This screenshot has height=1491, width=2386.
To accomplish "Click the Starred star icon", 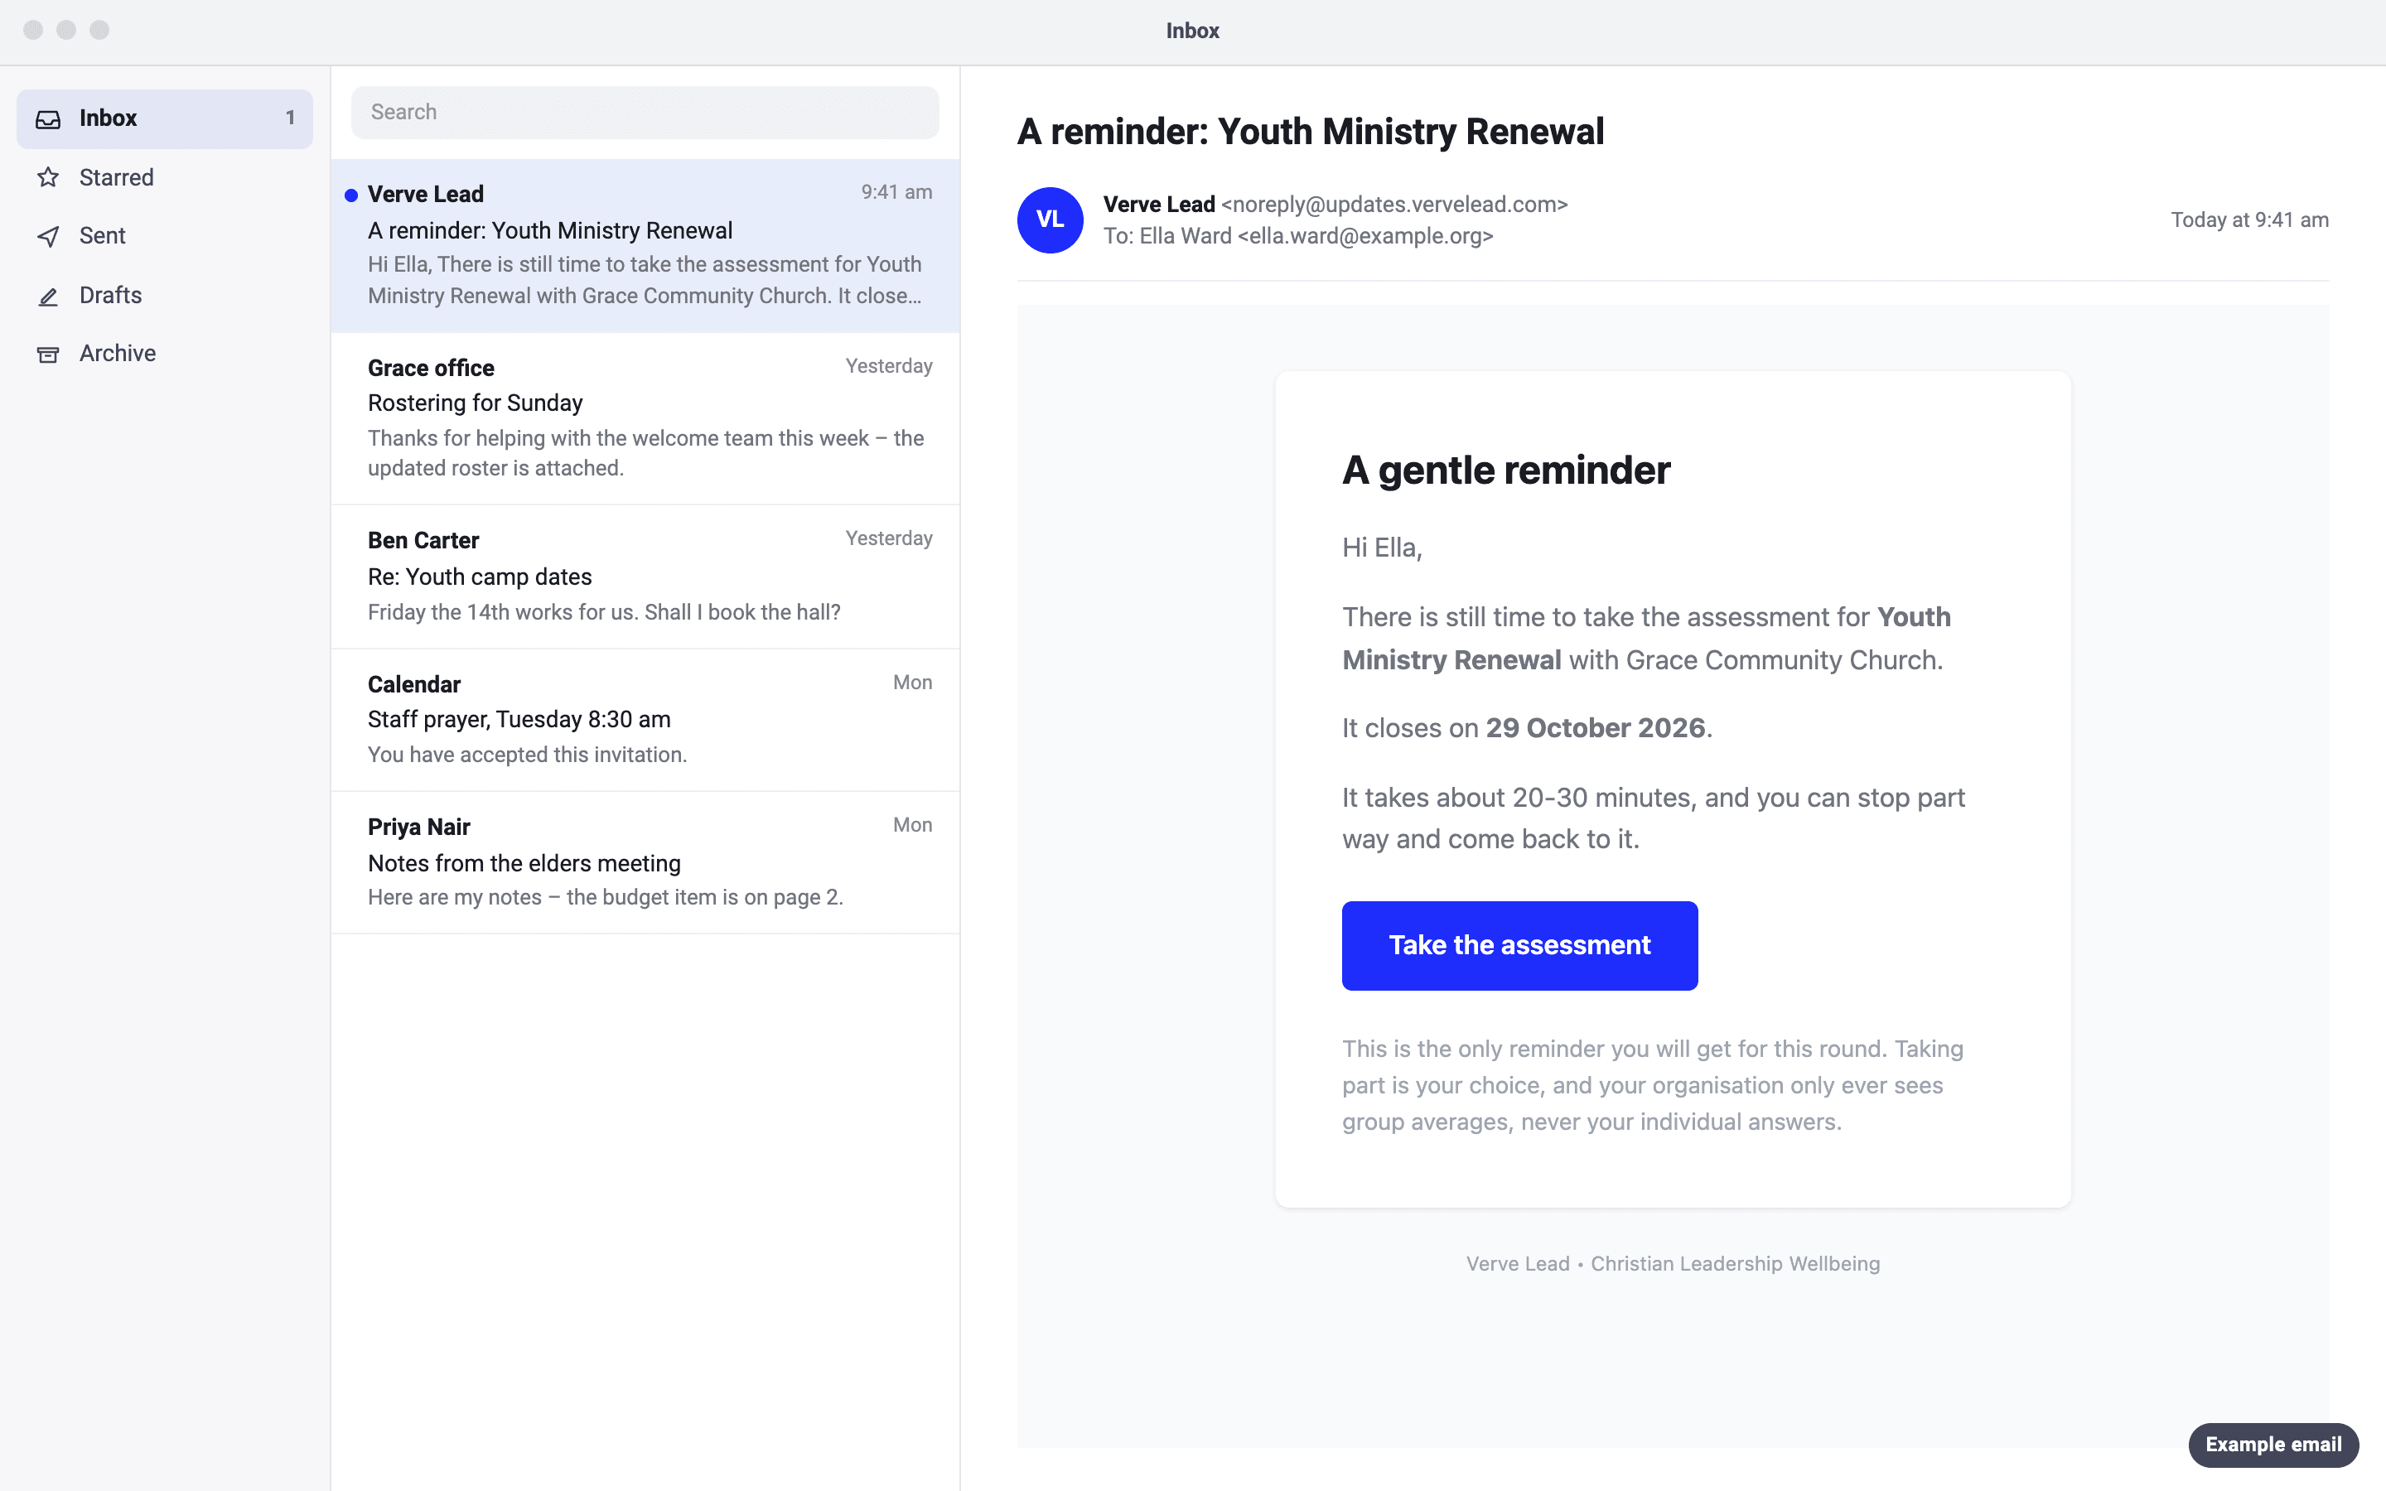I will [48, 177].
